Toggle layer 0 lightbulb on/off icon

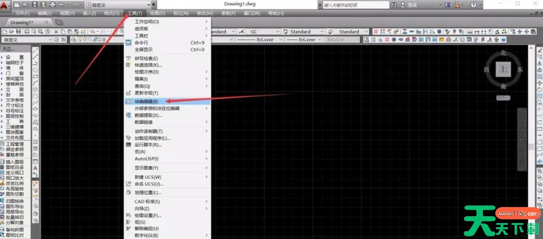pos(80,40)
